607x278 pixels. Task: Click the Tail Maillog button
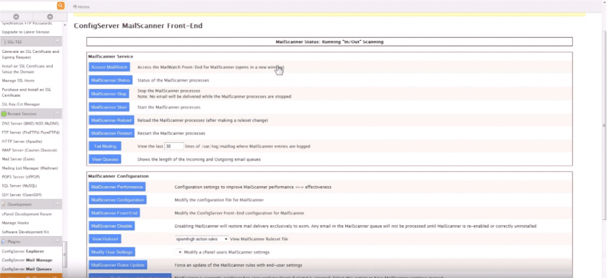tap(105, 146)
